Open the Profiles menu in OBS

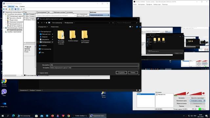click(149, 4)
